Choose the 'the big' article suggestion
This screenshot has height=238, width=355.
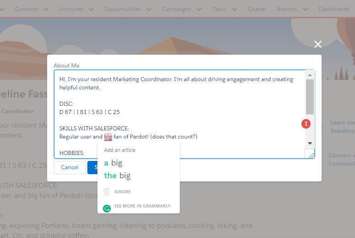(x=117, y=176)
